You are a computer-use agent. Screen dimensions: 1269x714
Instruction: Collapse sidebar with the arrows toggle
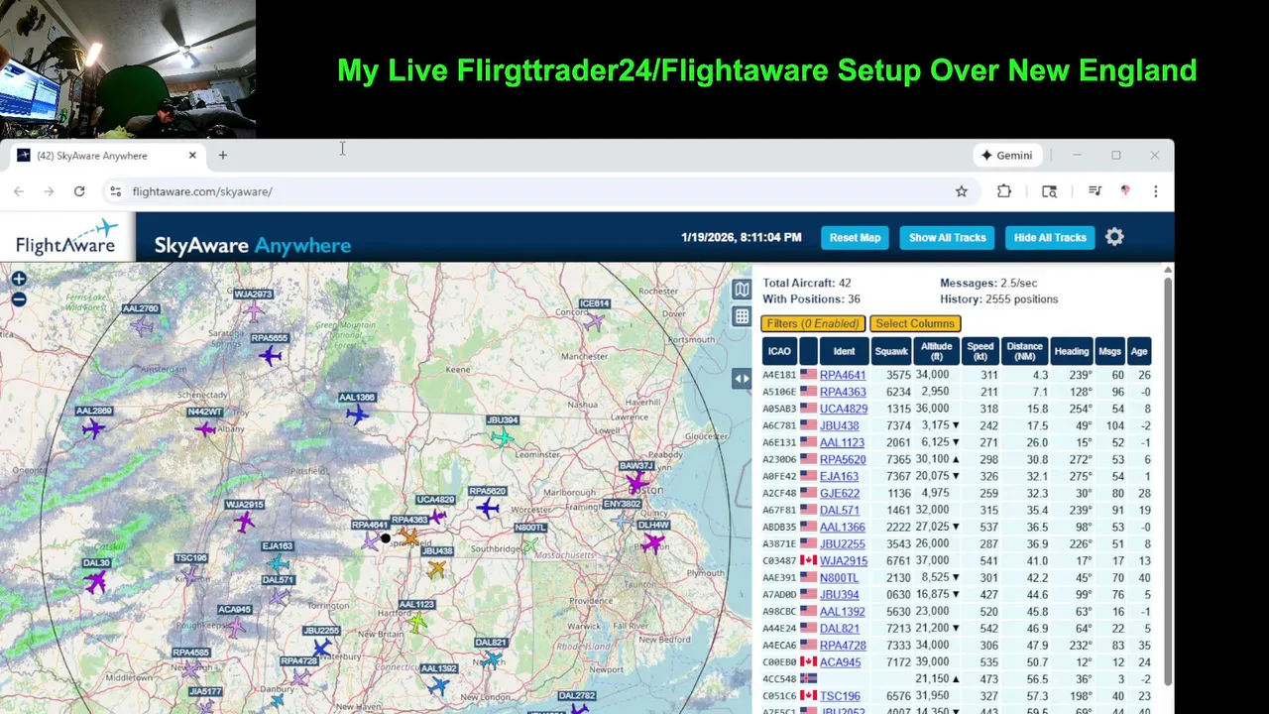[742, 379]
